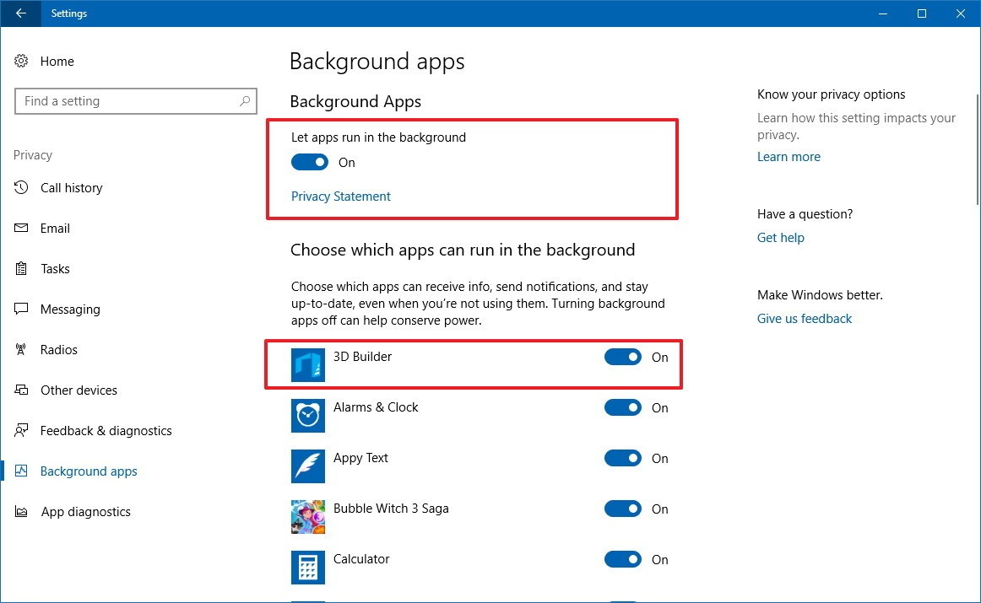Click the Bubble Witch 3 Saga icon

307,517
